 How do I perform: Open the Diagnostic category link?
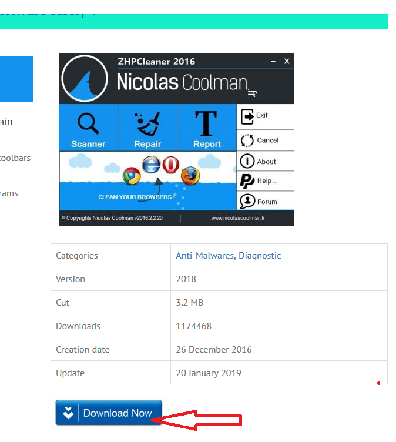click(260, 256)
